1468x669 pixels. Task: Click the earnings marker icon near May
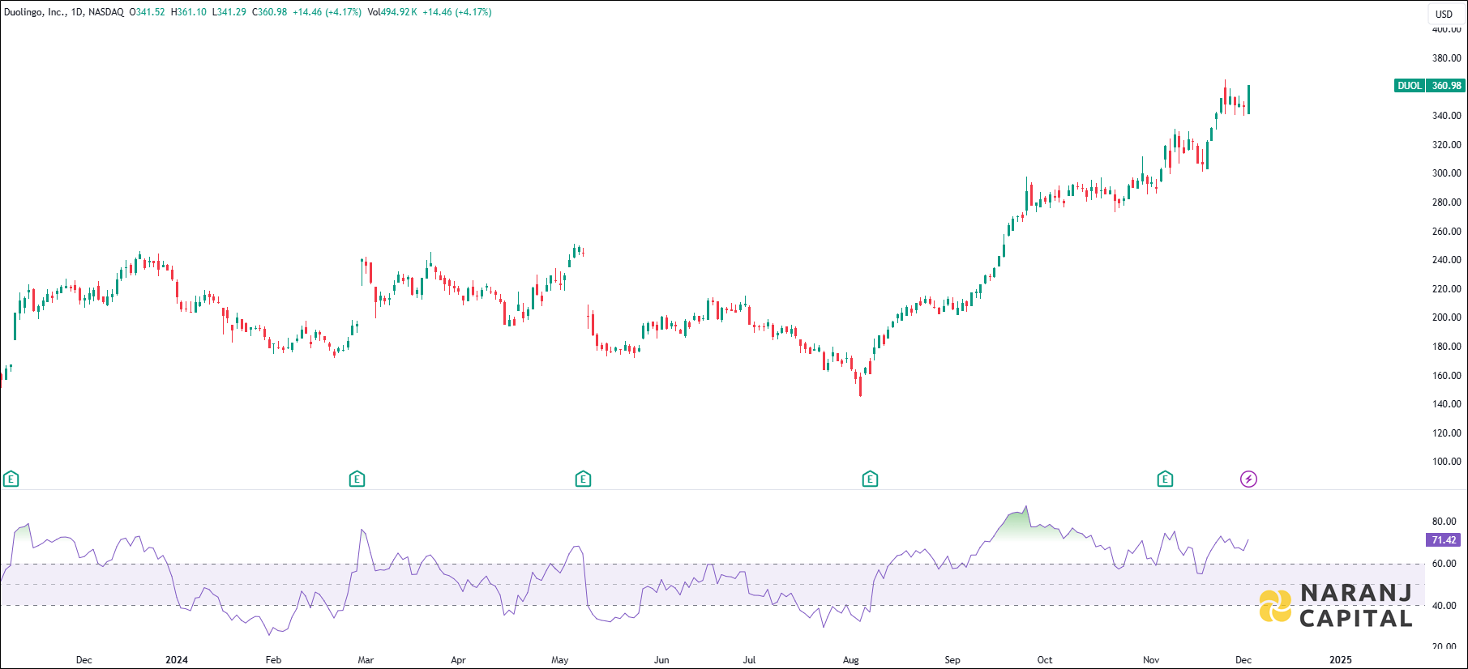pyautogui.click(x=583, y=479)
